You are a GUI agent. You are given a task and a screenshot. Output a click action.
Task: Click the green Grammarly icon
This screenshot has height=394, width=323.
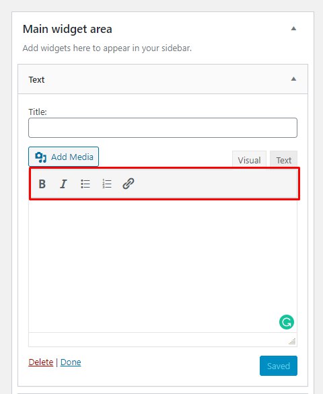coord(286,322)
